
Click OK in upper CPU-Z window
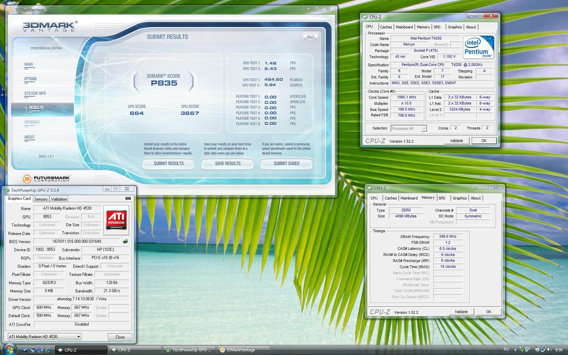tap(484, 141)
